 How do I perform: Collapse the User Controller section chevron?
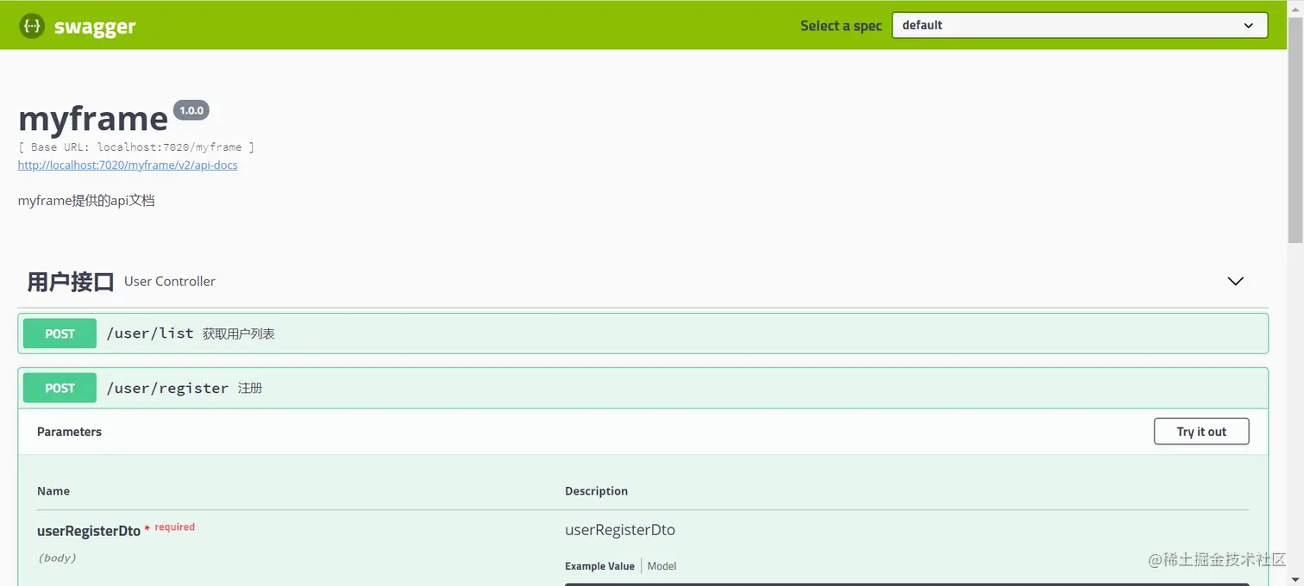1235,281
